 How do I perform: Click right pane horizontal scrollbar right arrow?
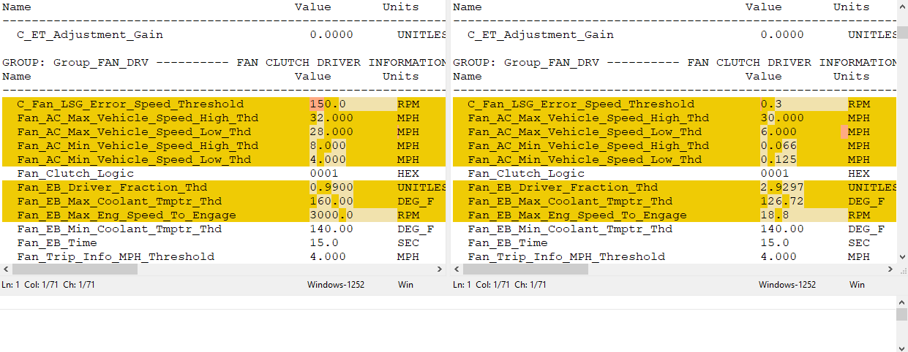(890, 269)
